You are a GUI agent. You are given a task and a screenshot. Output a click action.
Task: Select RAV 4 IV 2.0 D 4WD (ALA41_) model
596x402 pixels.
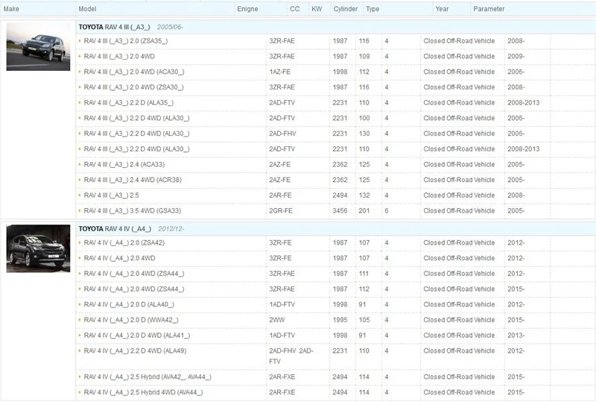click(137, 336)
